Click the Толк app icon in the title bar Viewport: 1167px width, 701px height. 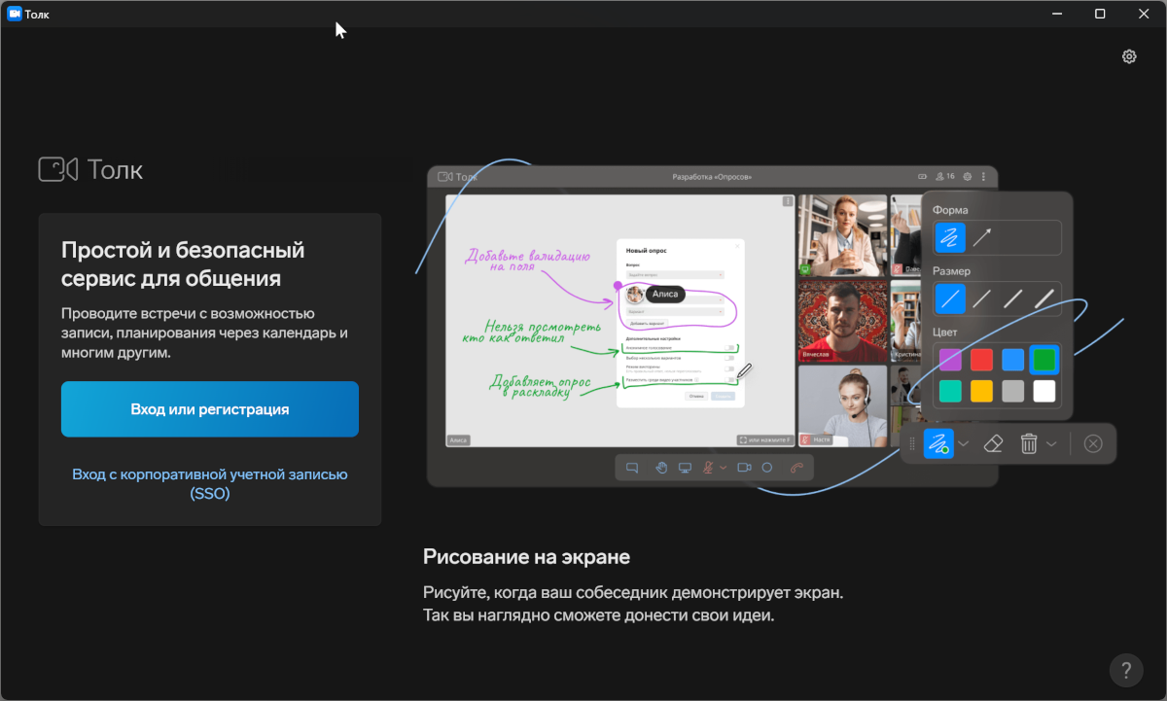click(x=15, y=14)
